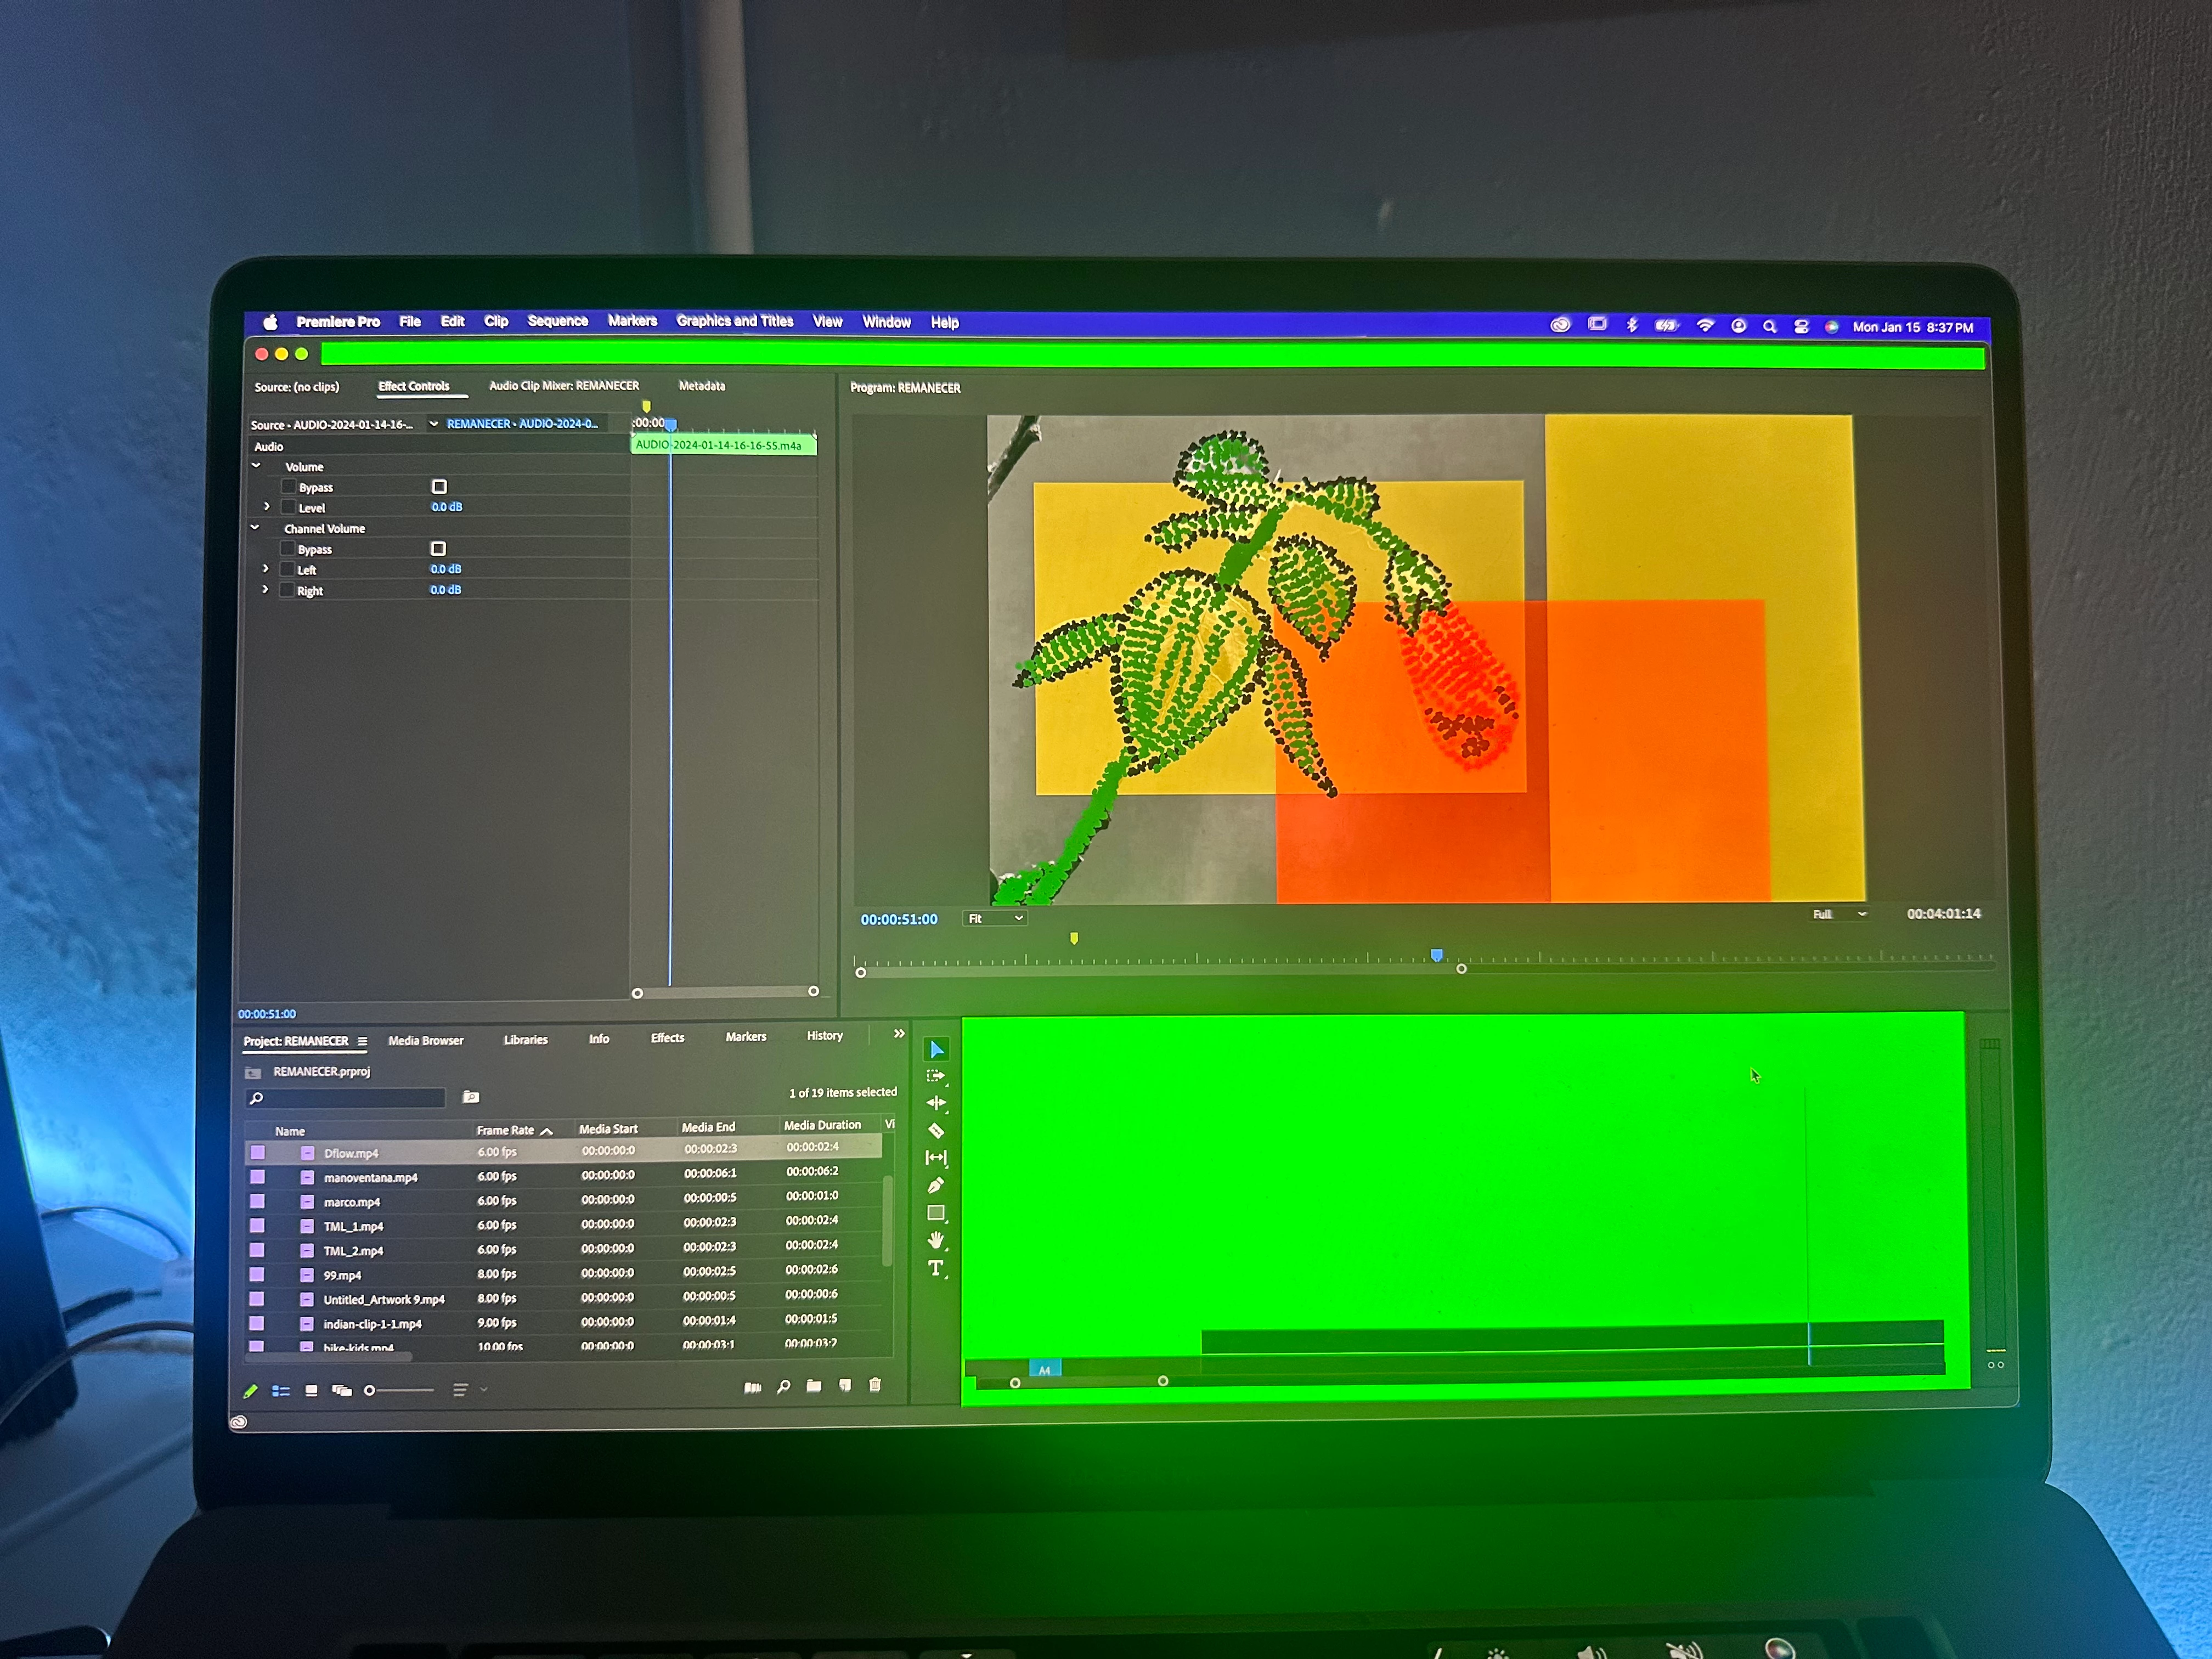The image size is (2212, 1659).
Task: Select the Type tool
Action: (x=936, y=1269)
